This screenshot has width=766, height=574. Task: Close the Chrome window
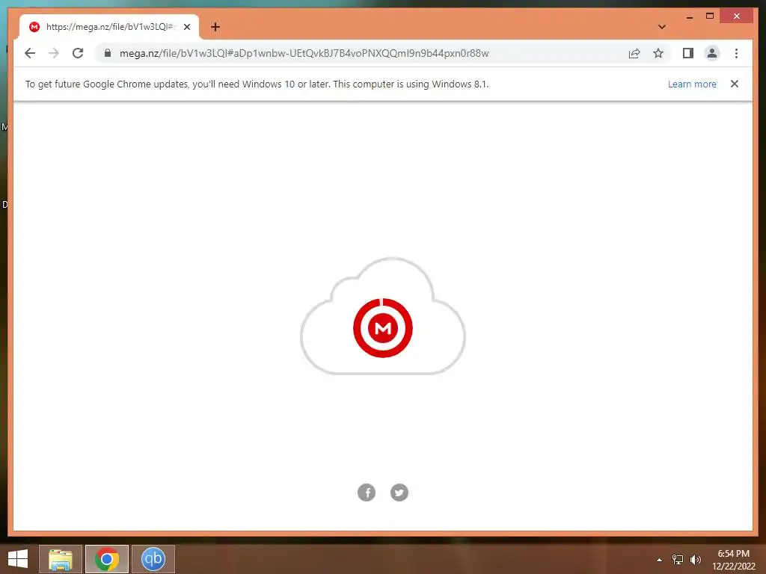click(x=737, y=16)
